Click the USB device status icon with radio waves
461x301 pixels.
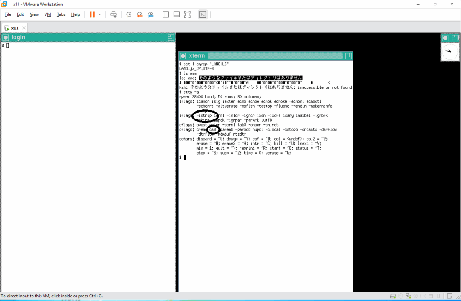click(423, 296)
